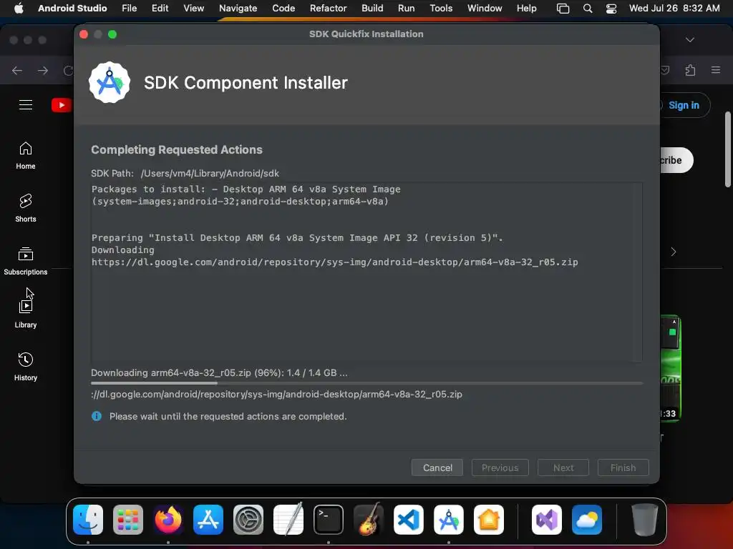The height and width of the screenshot is (549, 733).
Task: Open Finder from the dock
Action: tap(88, 520)
